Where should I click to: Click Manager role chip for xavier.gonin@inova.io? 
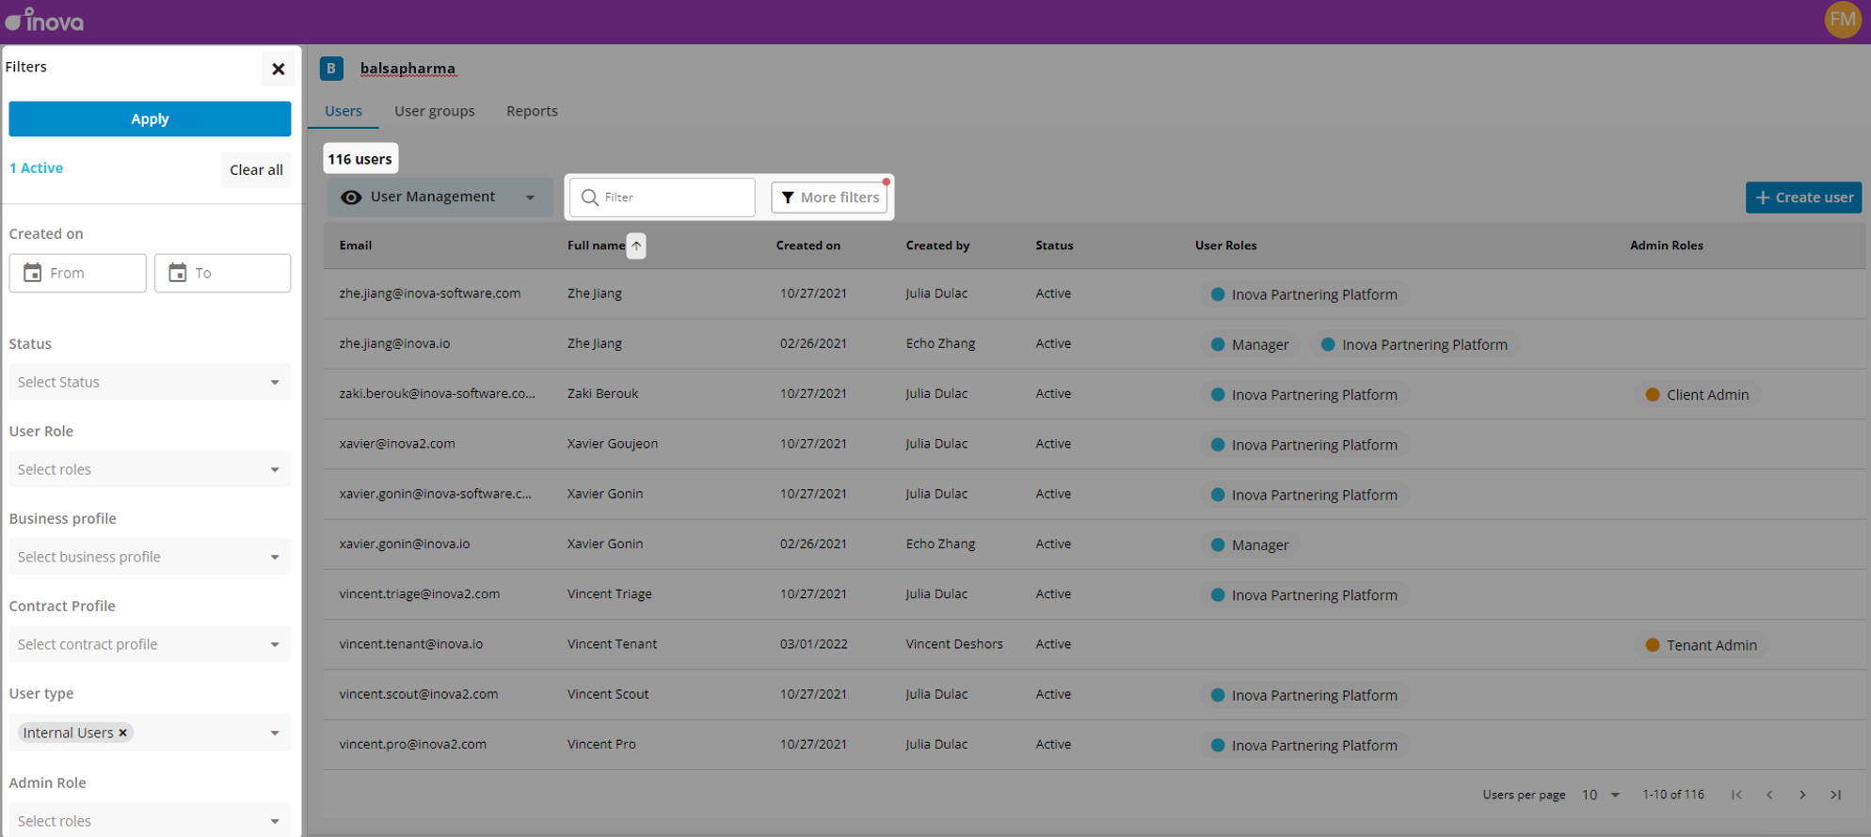click(1250, 545)
